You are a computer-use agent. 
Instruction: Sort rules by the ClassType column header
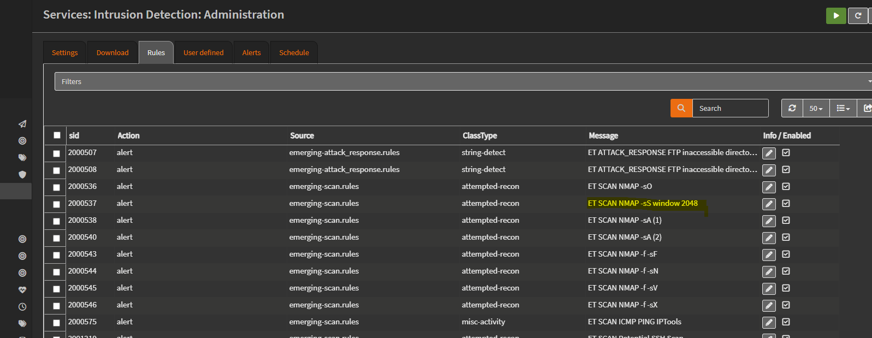point(479,135)
